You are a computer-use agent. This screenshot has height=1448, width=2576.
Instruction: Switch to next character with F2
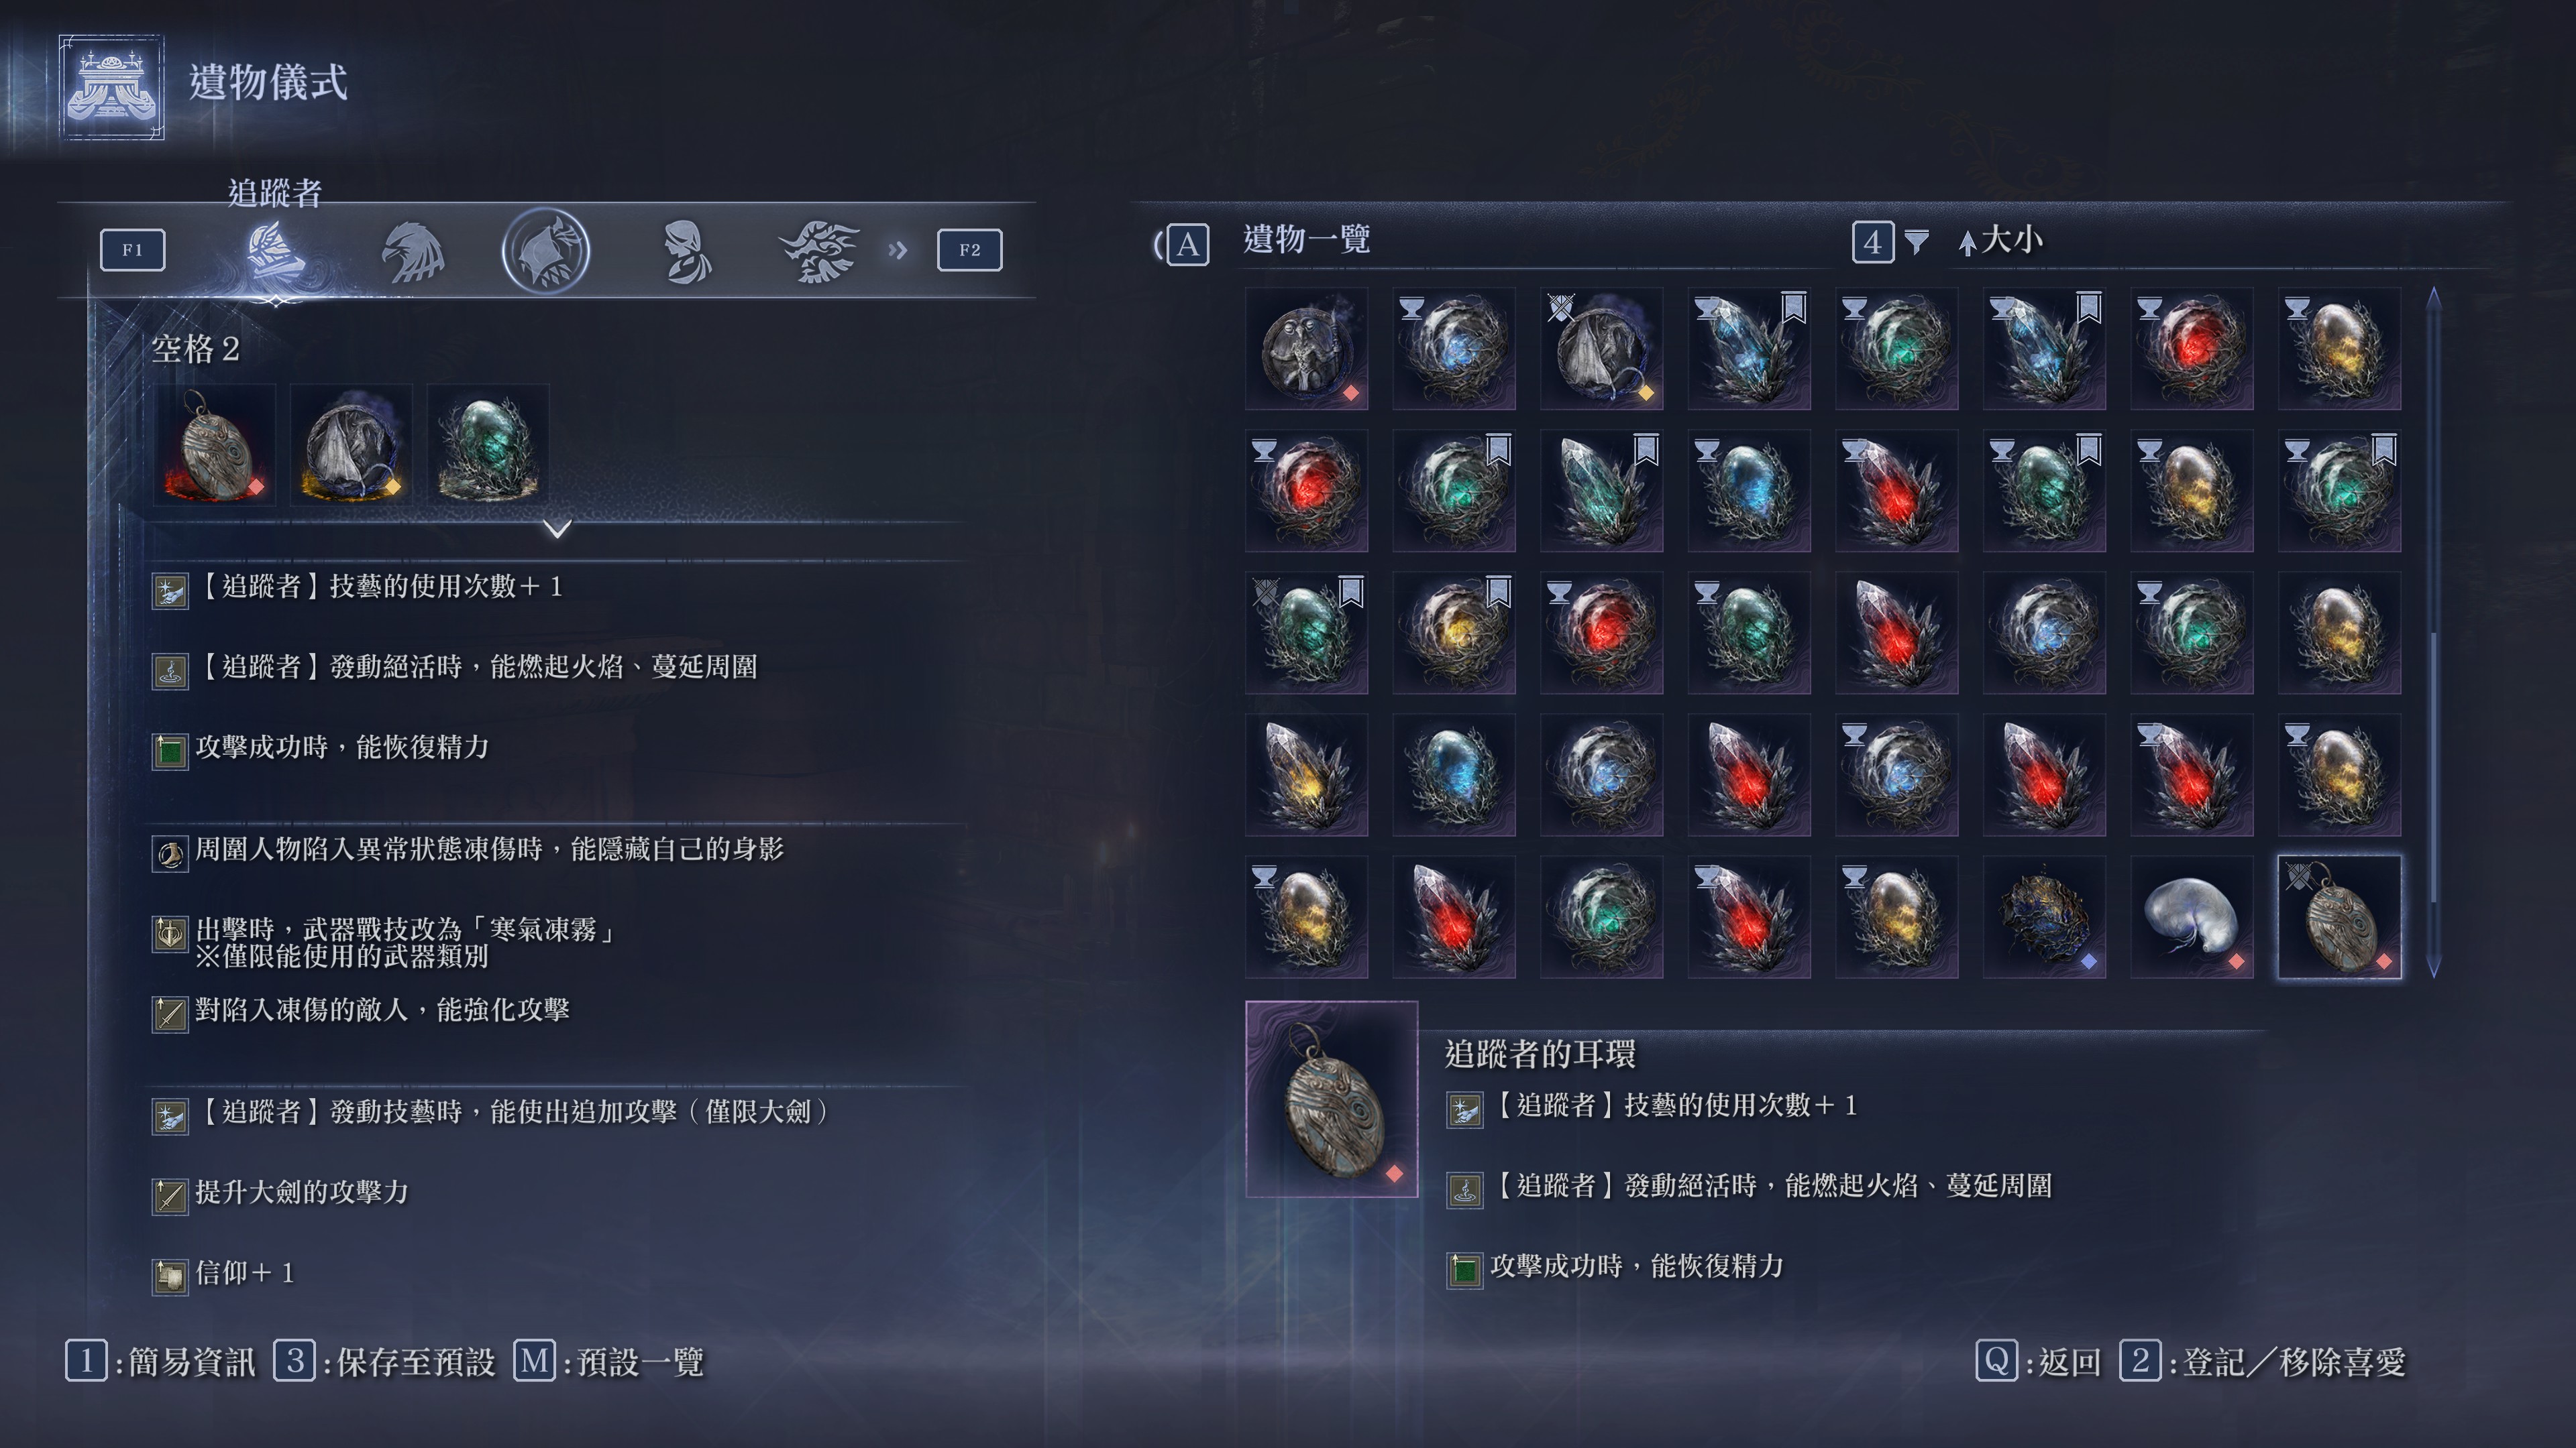(x=969, y=249)
